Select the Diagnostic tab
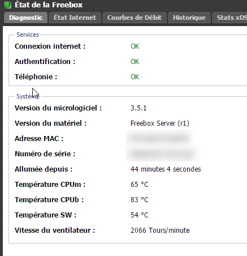The image size is (247, 256). [26, 18]
